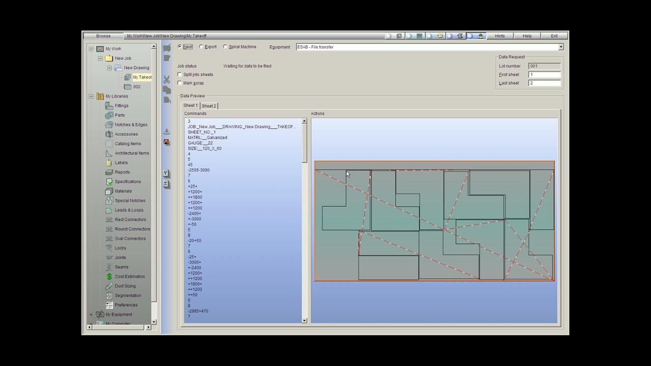Click the S-shaped nest toolbar icon

[x=460, y=36]
